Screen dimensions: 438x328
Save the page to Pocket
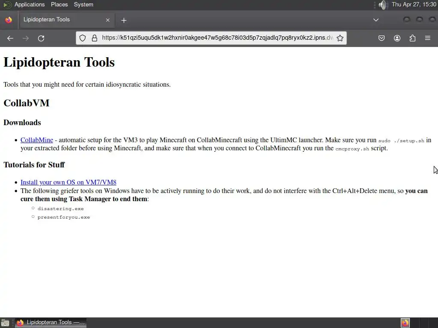[381, 38]
